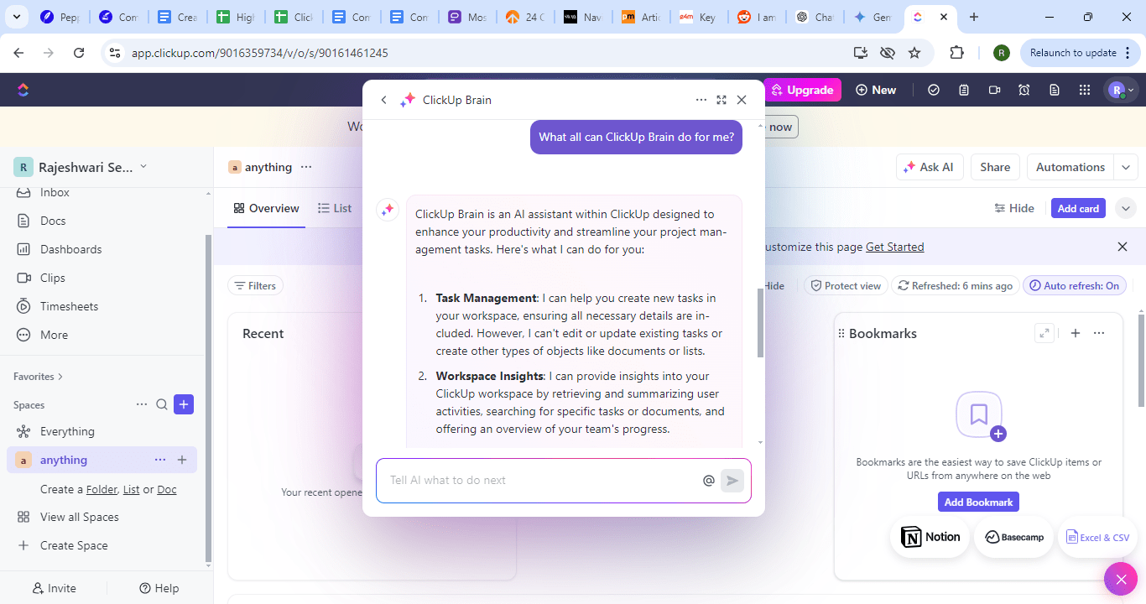Open the reminder alarm clock icon

tap(1024, 90)
